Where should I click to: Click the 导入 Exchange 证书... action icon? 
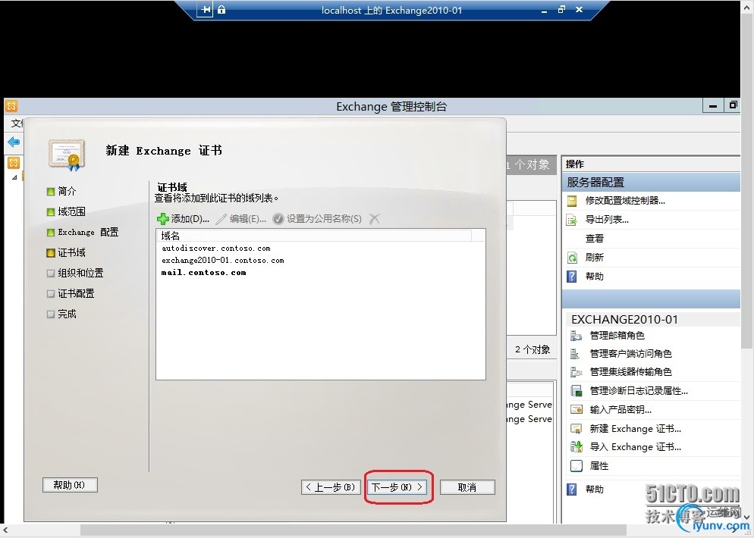pos(576,447)
